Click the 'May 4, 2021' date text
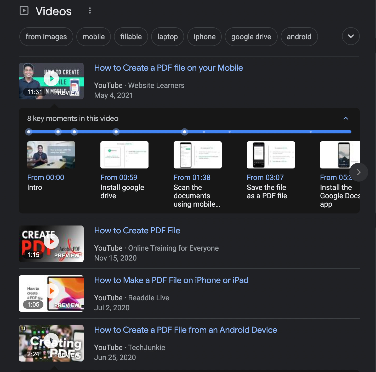This screenshot has width=376, height=372. (x=113, y=95)
